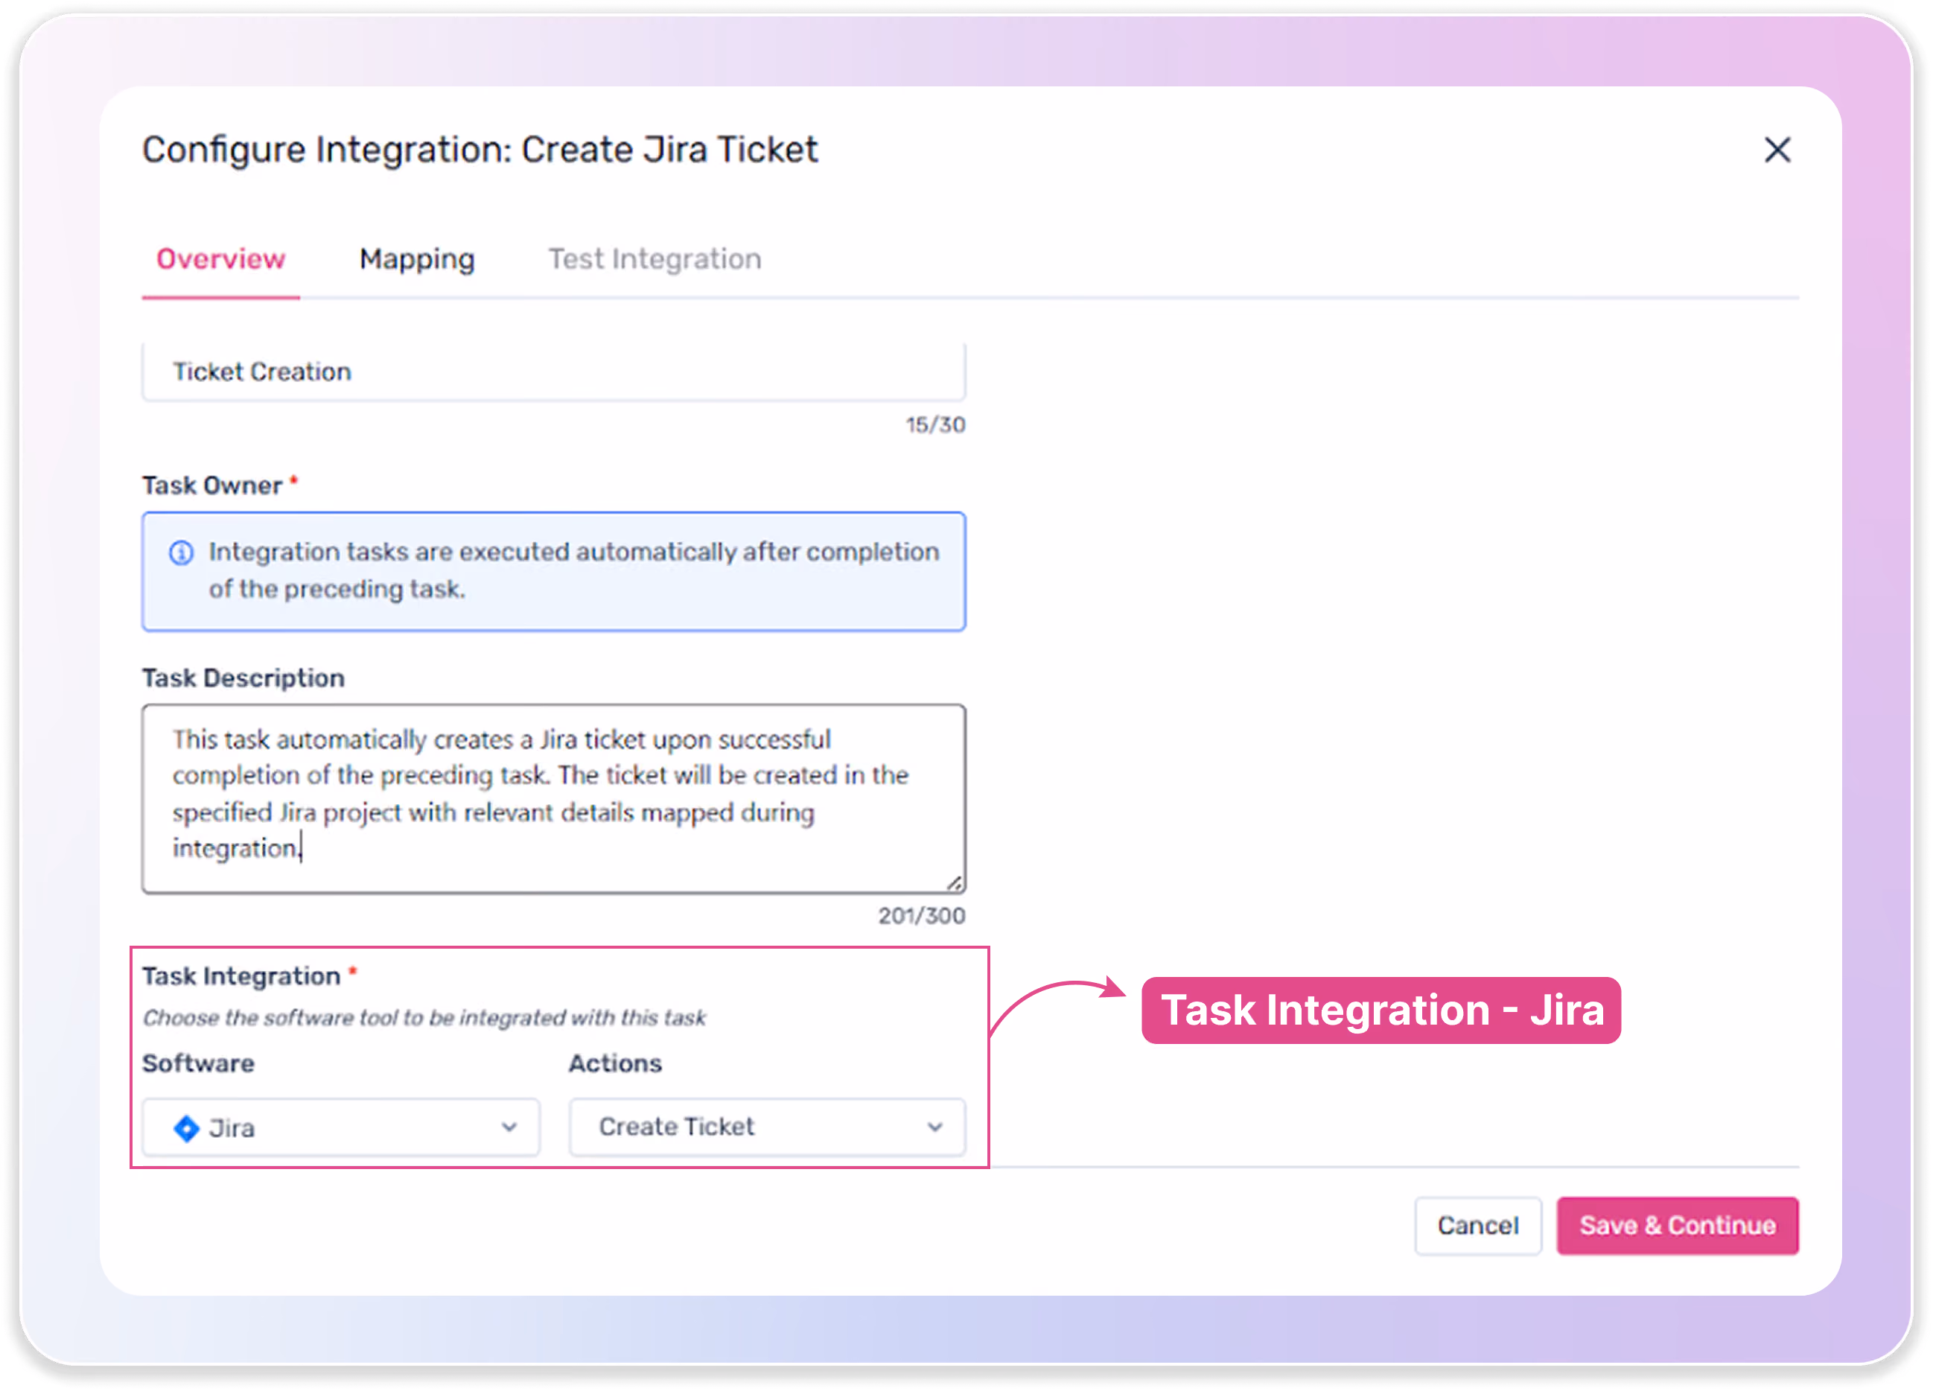The image size is (1933, 1391).
Task: Click the Ticket Creation name field
Action: point(554,372)
